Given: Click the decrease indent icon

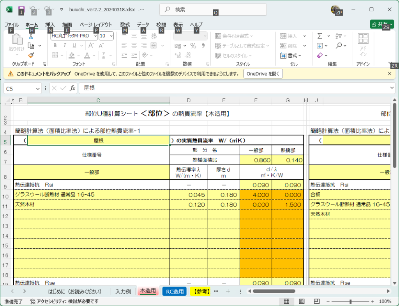Looking at the screenshot, I should [124, 55].
